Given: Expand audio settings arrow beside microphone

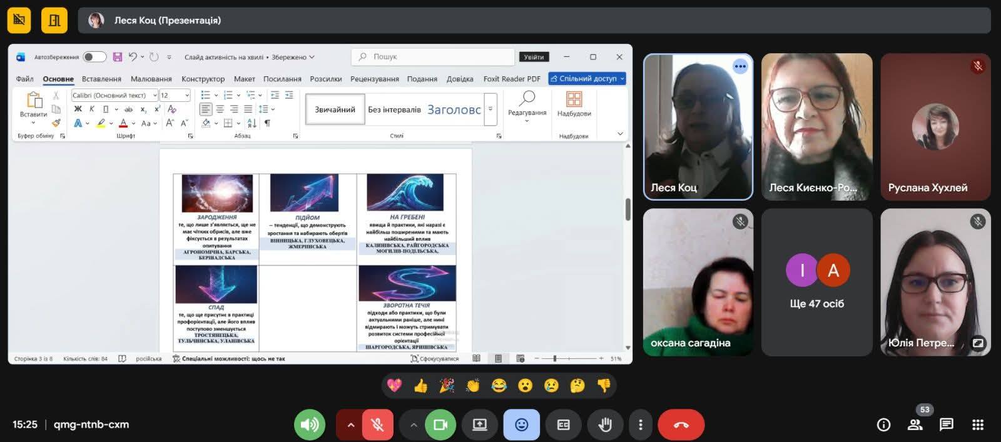Looking at the screenshot, I should [351, 424].
